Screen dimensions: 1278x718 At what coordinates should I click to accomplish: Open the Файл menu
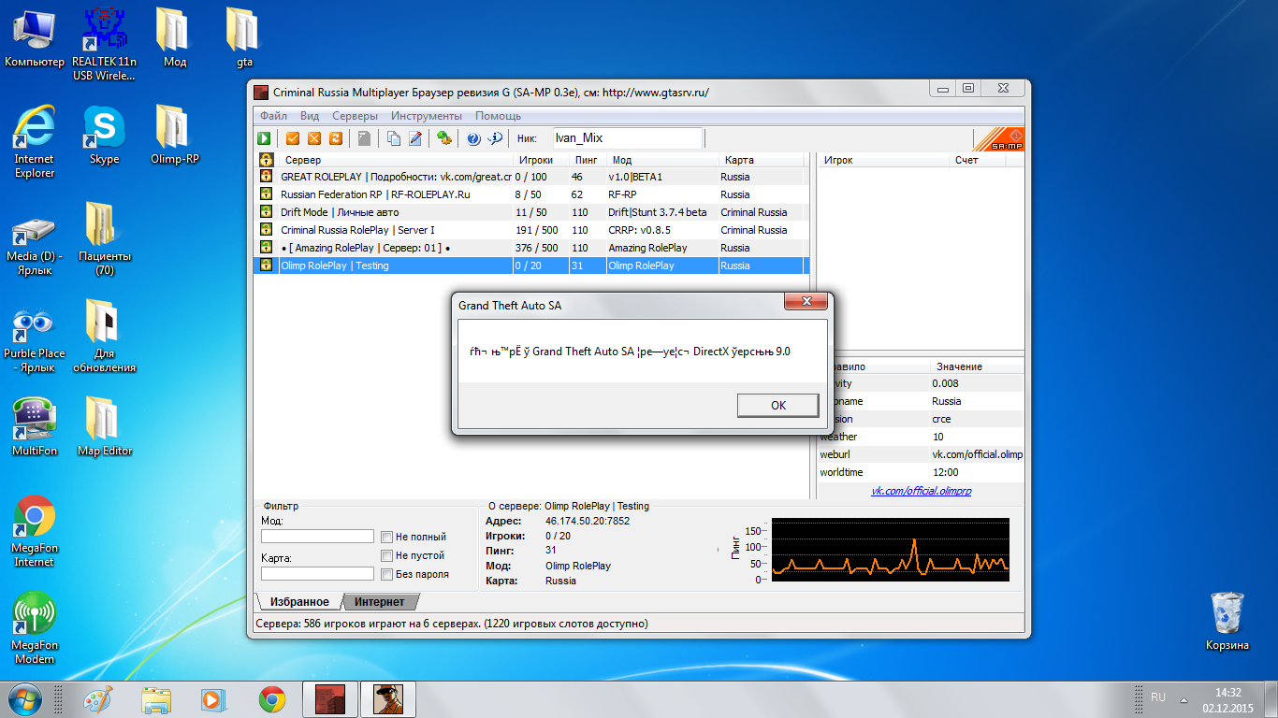(x=273, y=116)
